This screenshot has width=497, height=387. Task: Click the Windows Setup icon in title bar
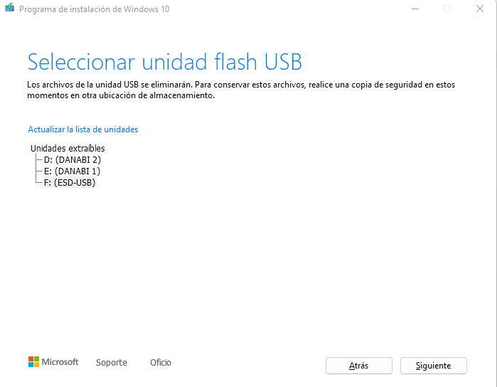point(9,8)
